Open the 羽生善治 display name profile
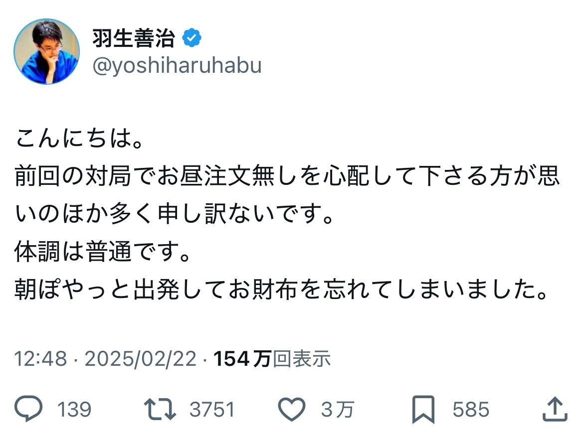The height and width of the screenshot is (447, 588). tap(134, 38)
